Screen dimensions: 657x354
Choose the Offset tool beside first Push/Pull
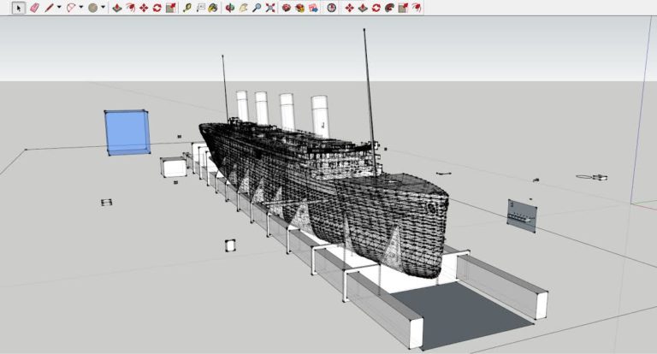(x=130, y=8)
